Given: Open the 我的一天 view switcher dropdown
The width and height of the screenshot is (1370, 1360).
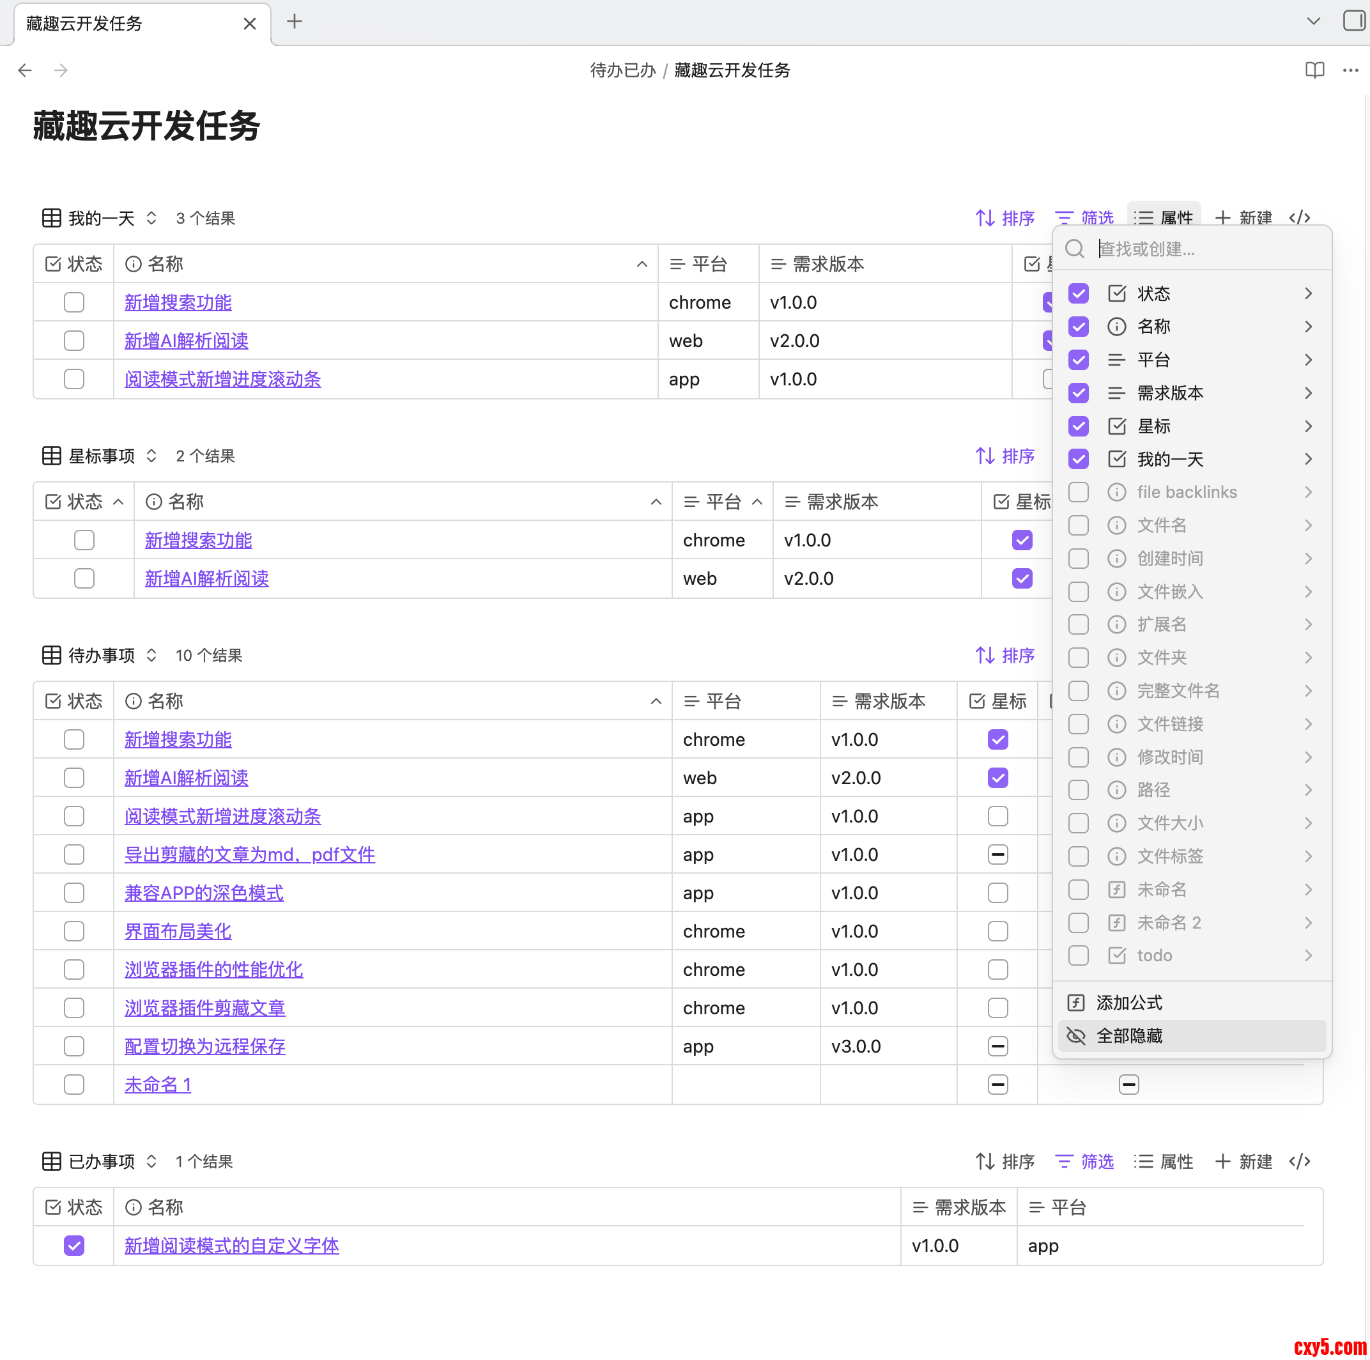Looking at the screenshot, I should tap(151, 218).
